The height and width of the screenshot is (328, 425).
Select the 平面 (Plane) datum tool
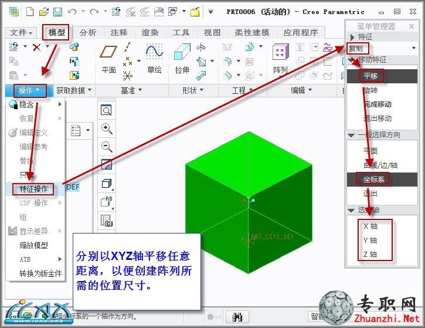(x=108, y=59)
